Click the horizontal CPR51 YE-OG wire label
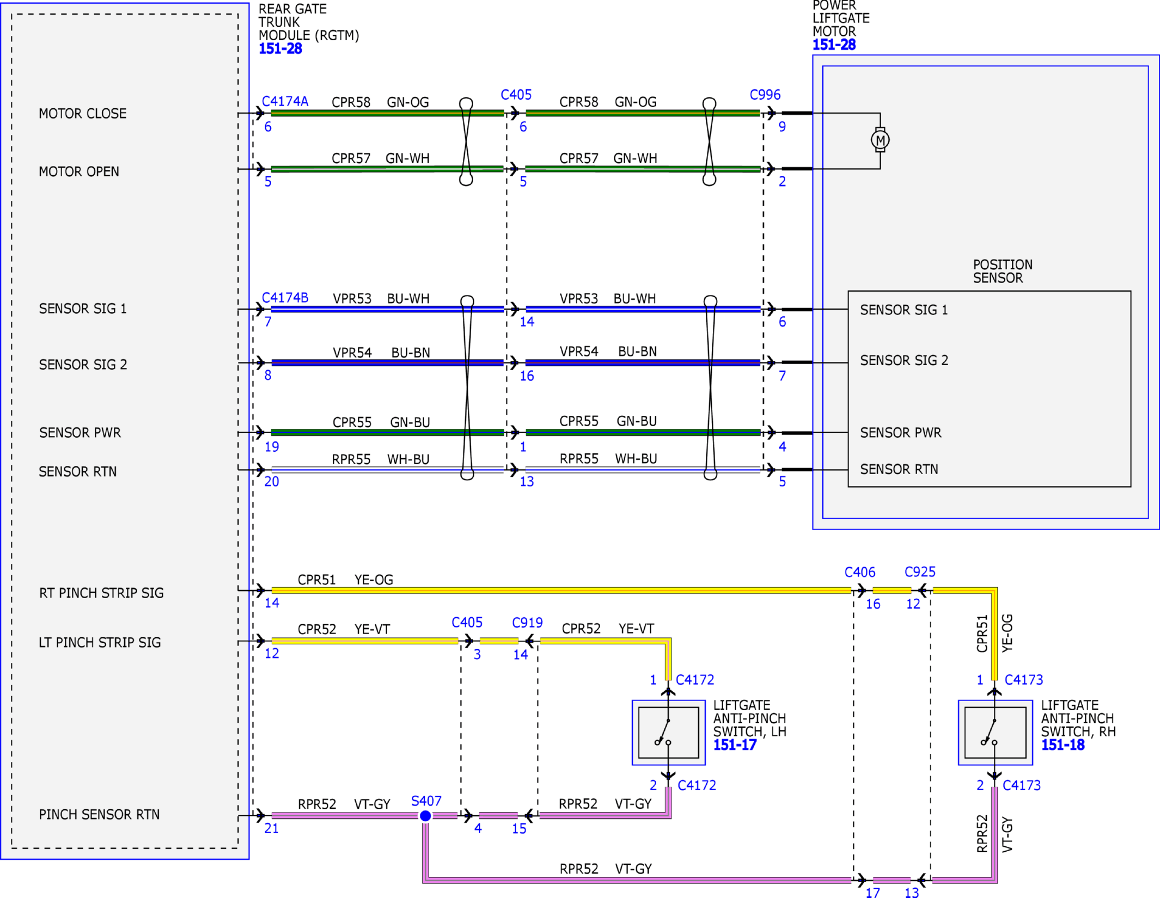The height and width of the screenshot is (898, 1160). [x=345, y=580]
